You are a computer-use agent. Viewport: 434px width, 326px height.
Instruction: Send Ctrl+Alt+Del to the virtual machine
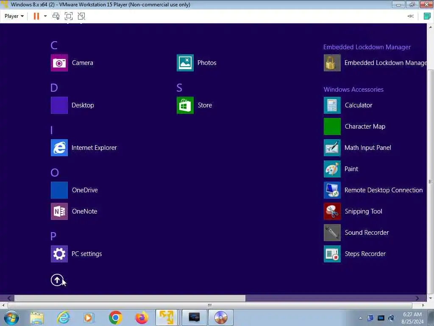(x=56, y=16)
